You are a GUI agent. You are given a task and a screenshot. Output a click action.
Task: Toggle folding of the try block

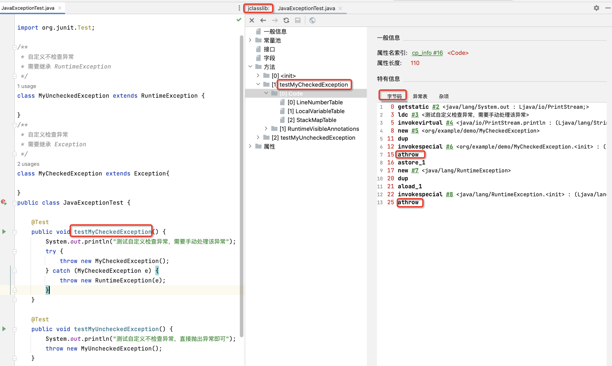click(15, 252)
